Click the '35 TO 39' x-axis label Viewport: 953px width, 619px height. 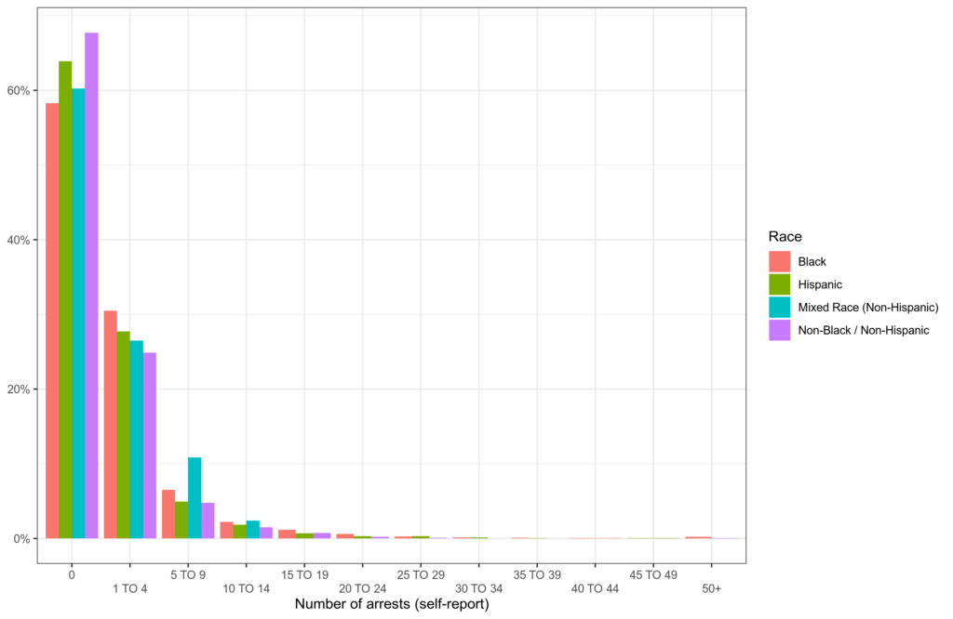(537, 575)
